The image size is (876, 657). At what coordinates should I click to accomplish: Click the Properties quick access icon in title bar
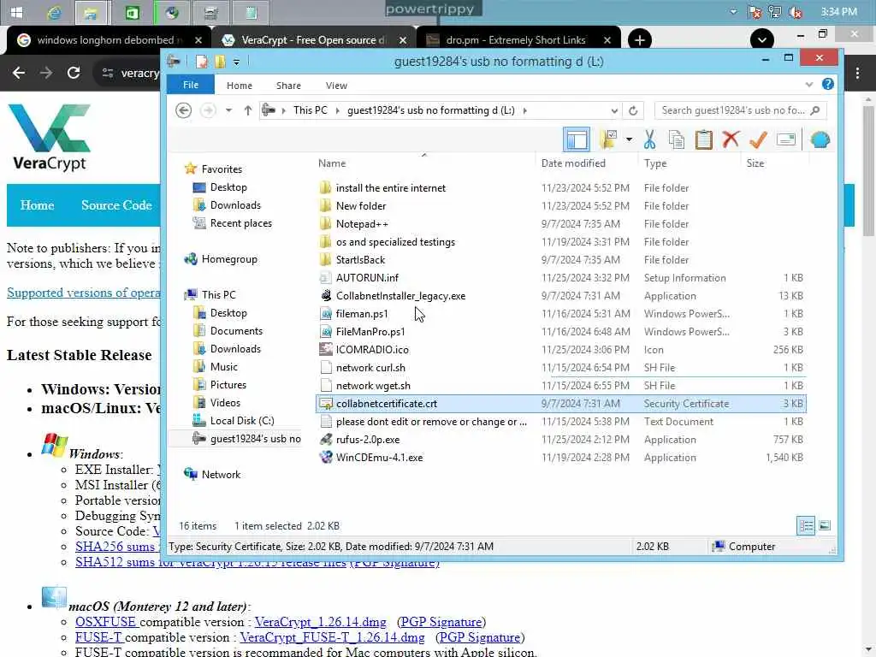click(202, 62)
